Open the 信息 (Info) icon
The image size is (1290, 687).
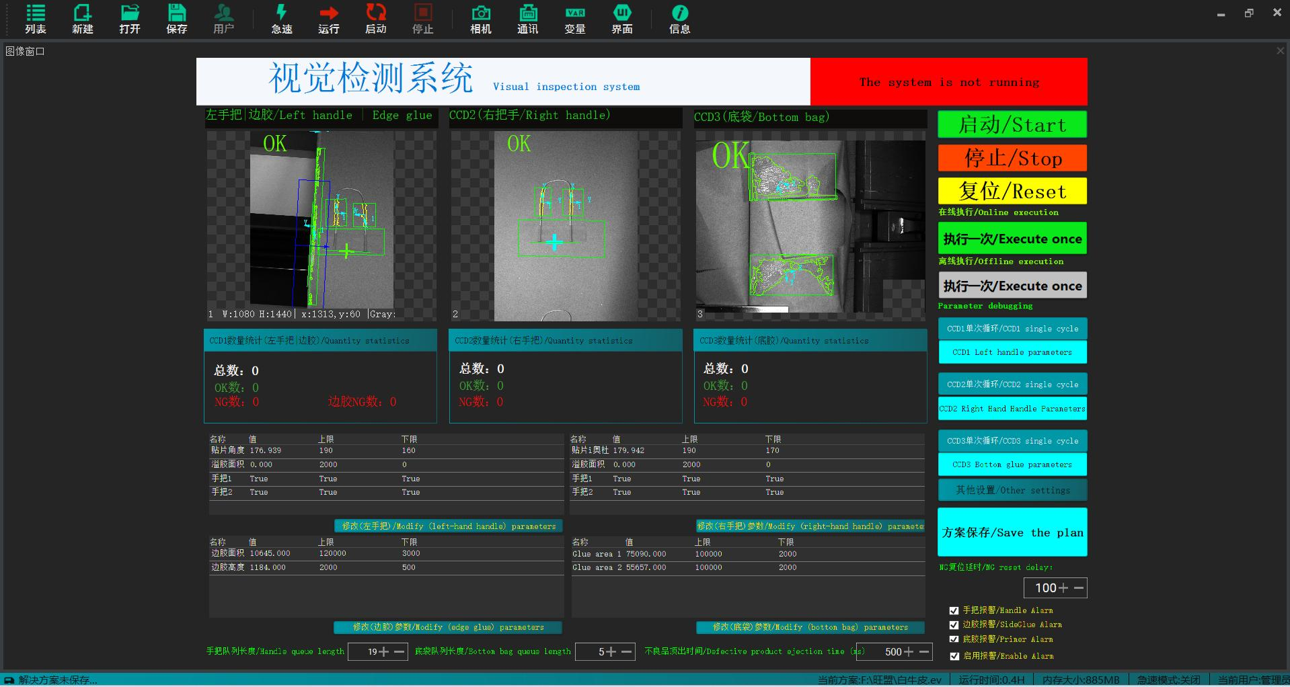[680, 19]
